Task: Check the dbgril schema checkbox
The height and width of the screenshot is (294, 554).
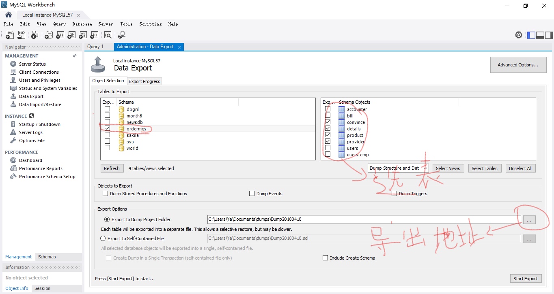Action: tap(107, 109)
